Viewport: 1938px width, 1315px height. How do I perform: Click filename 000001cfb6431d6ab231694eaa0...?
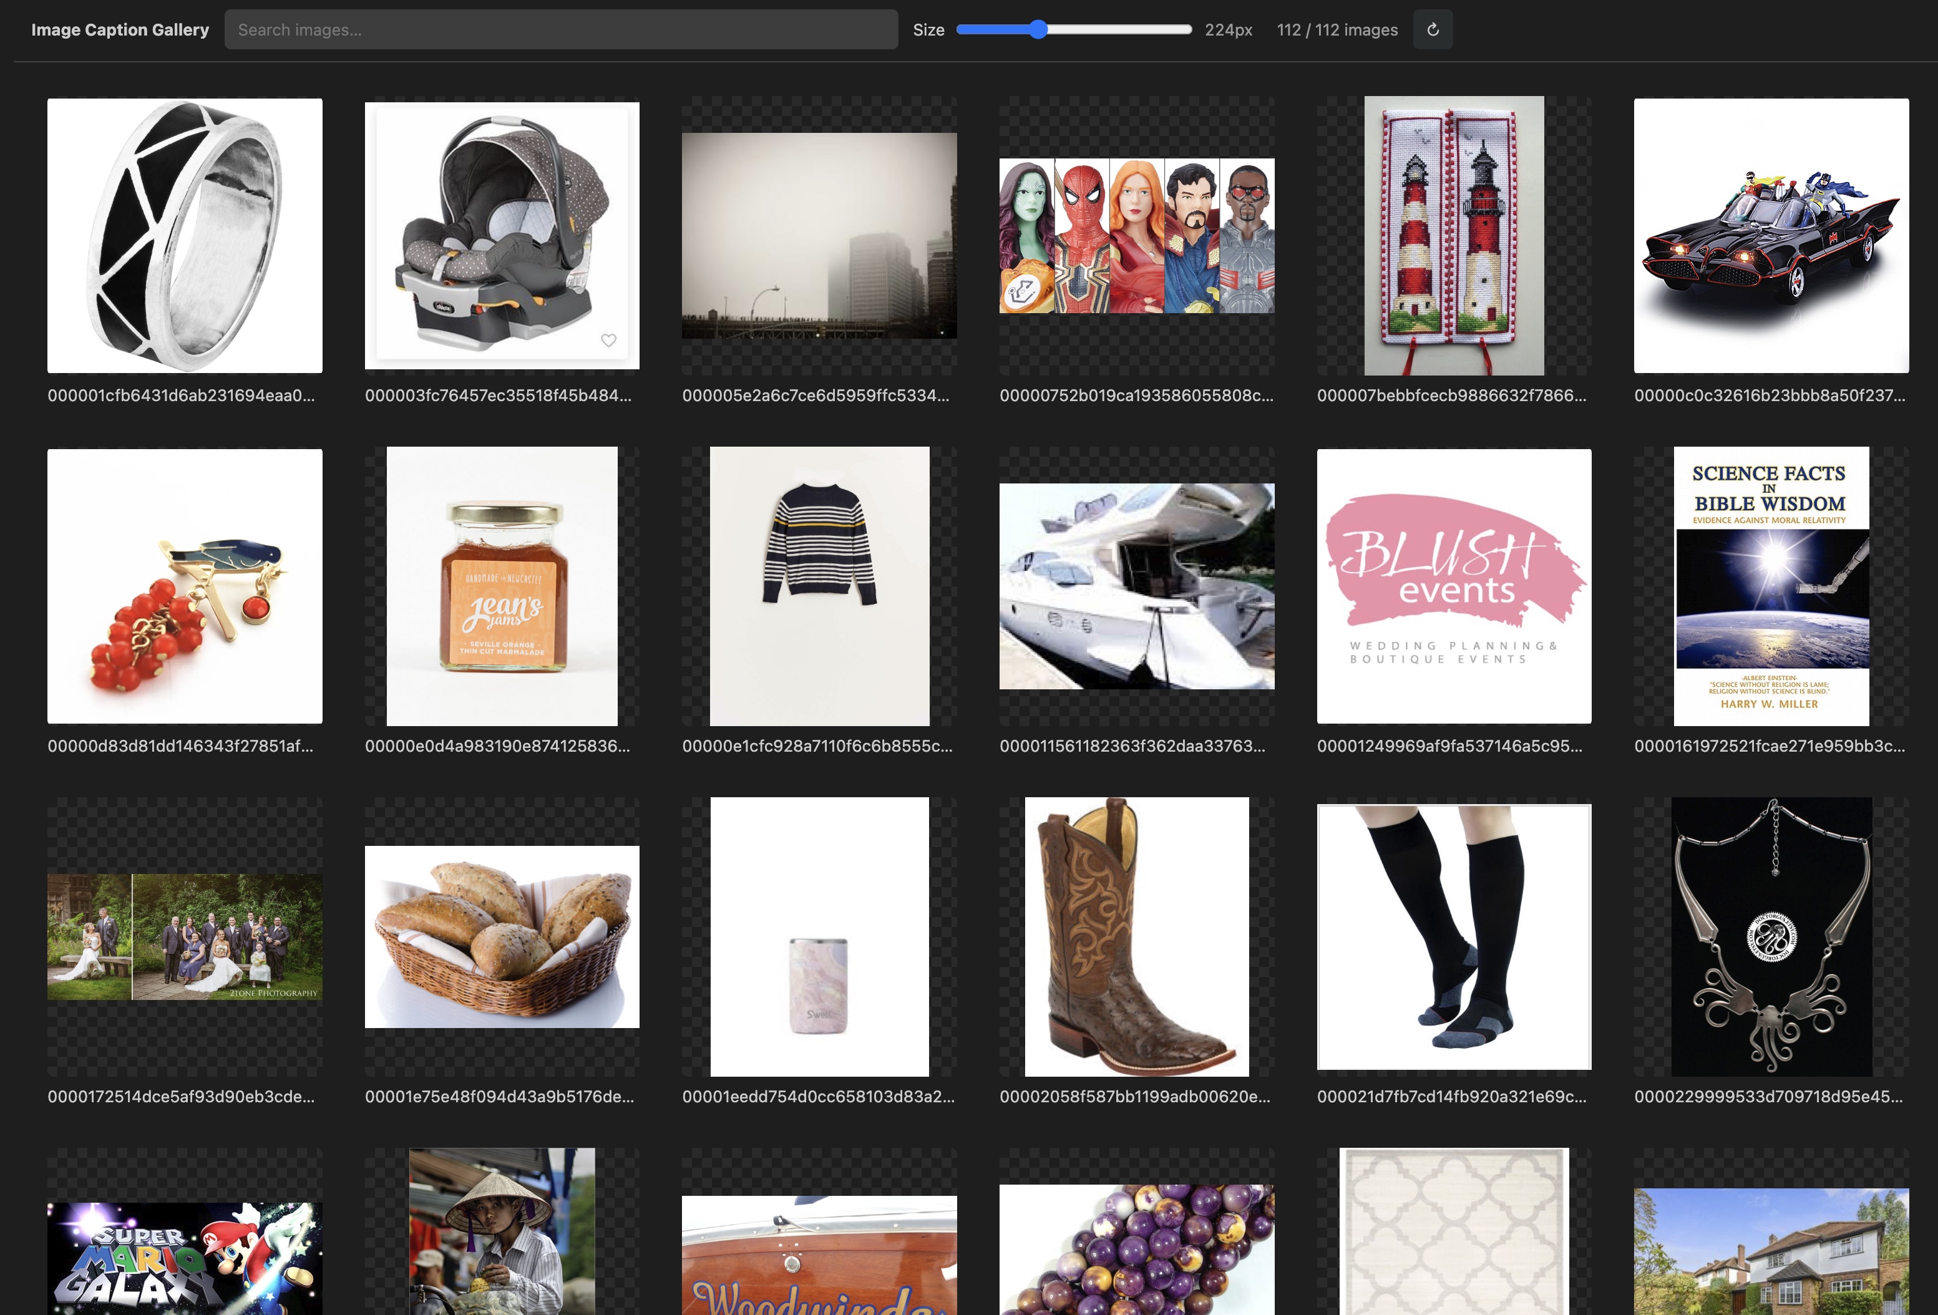pos(182,395)
